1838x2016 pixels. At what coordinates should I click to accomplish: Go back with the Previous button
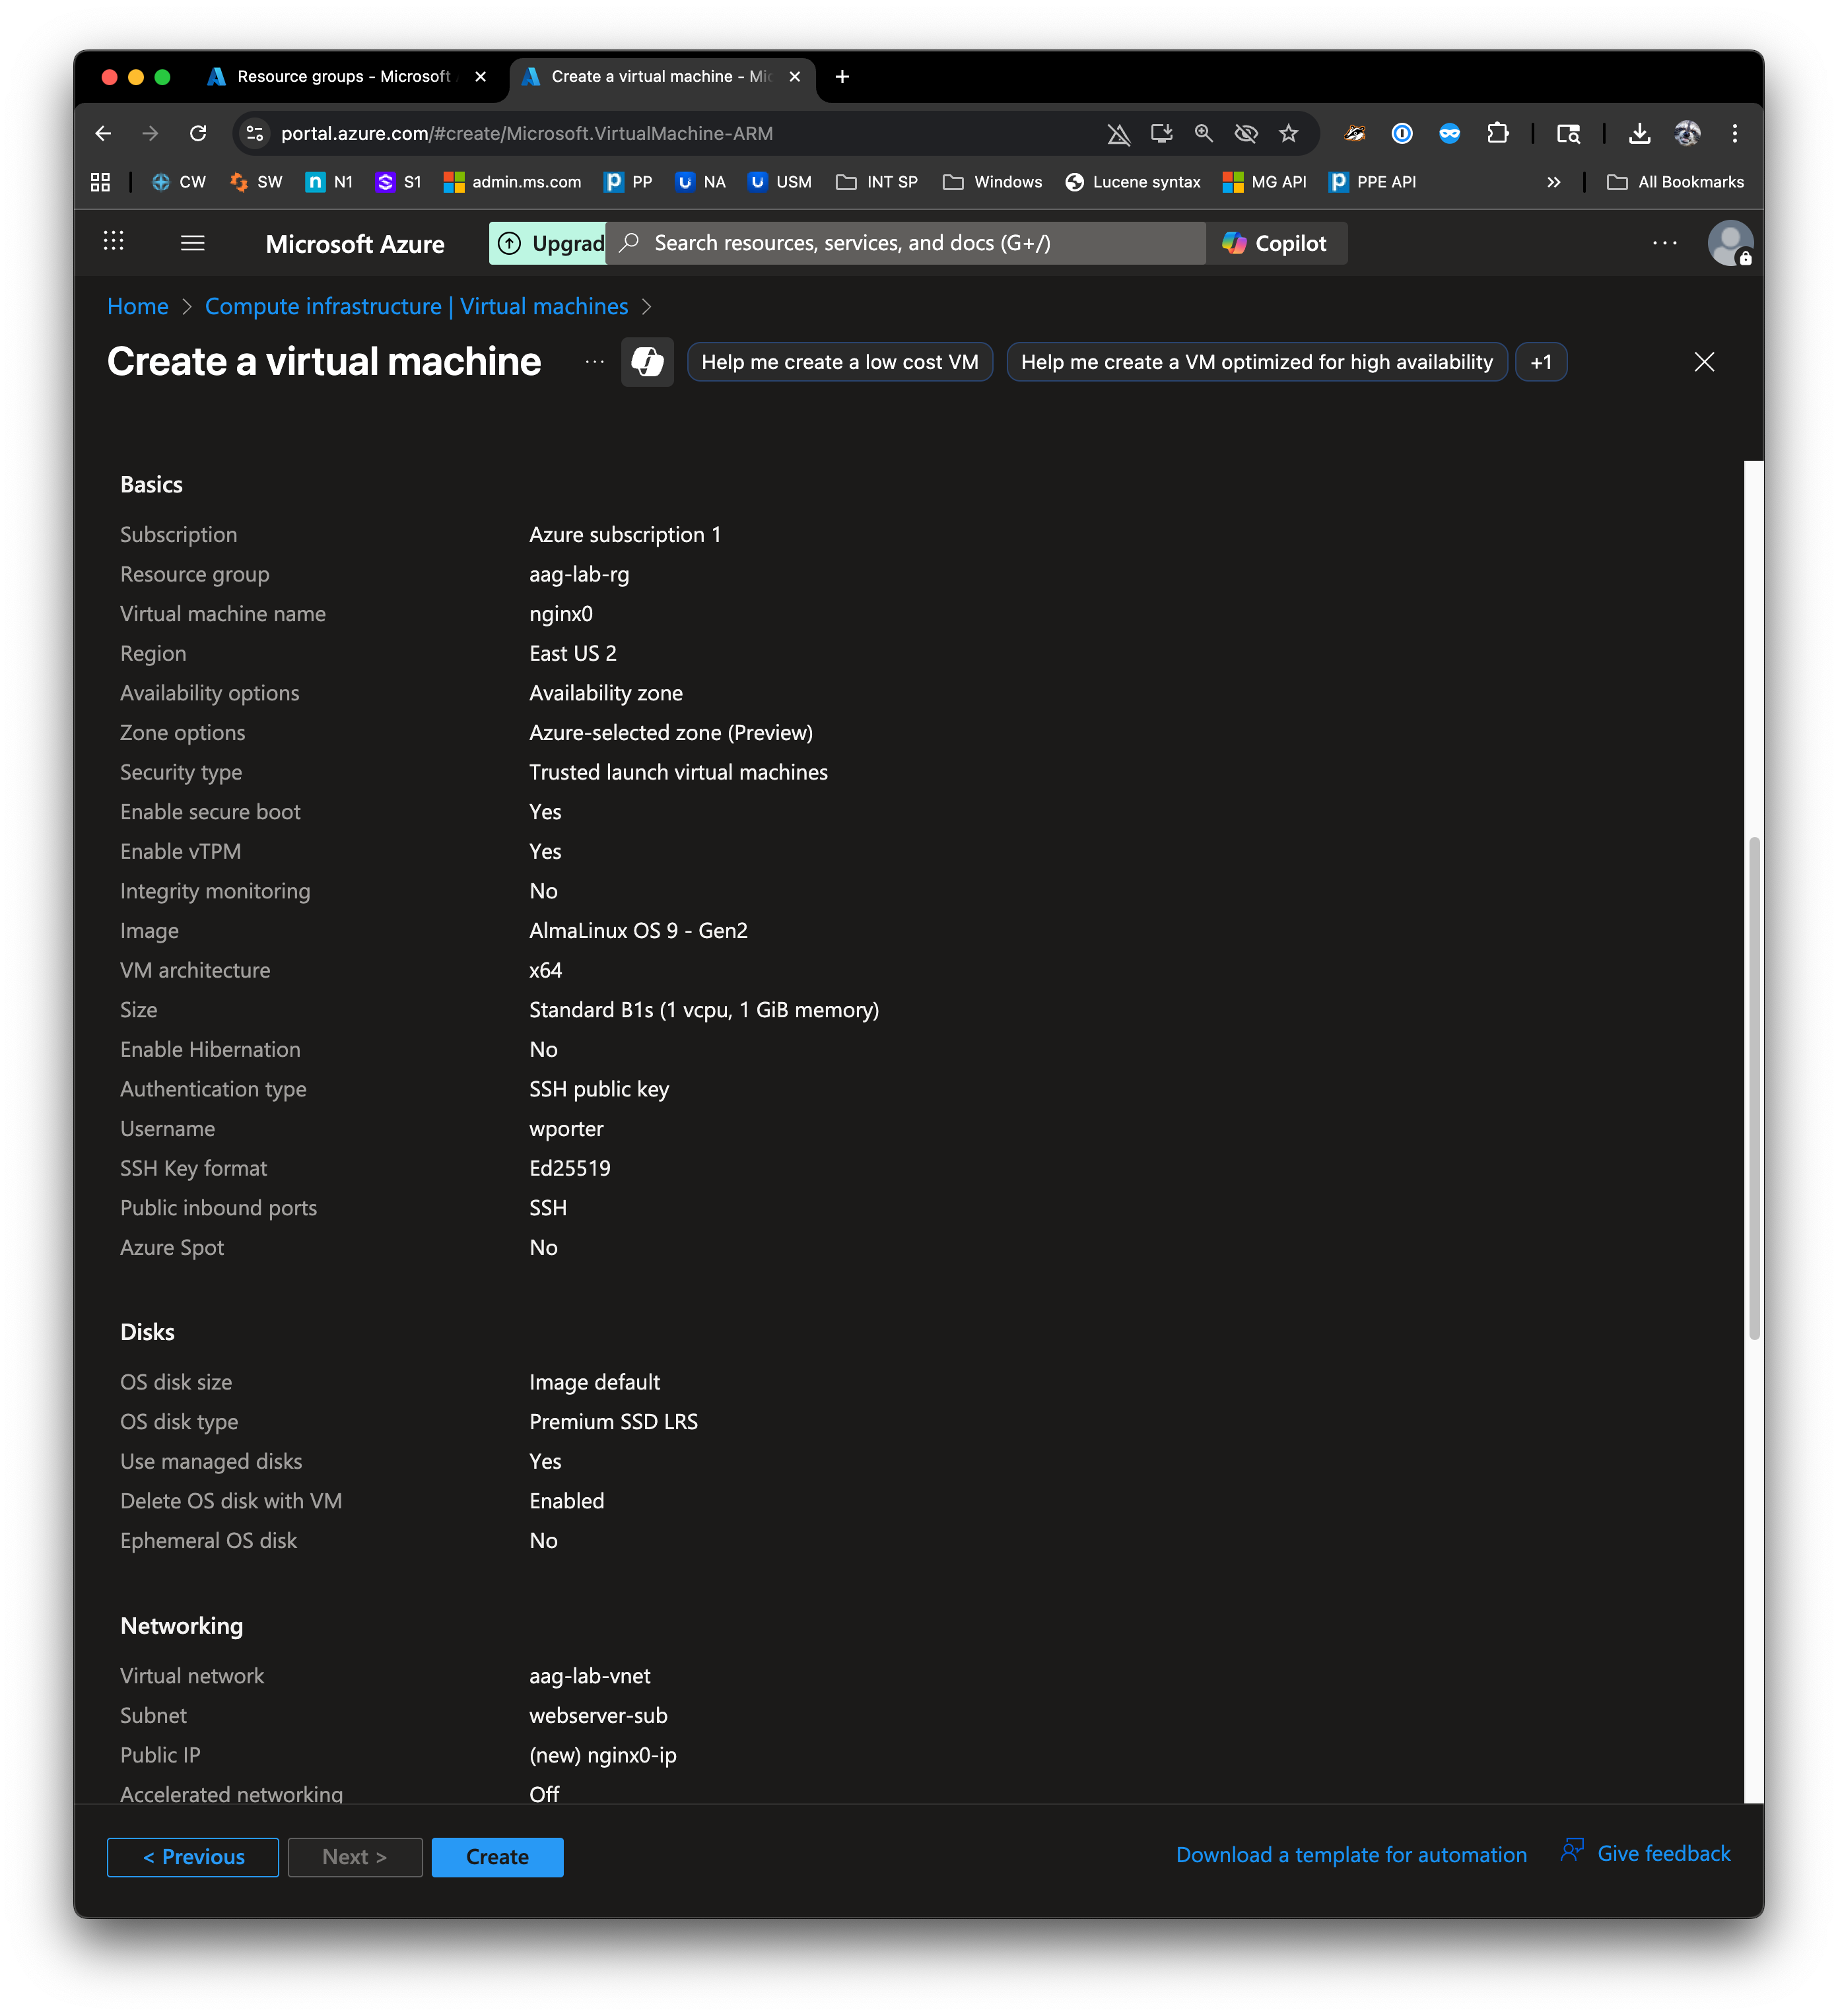tap(193, 1857)
